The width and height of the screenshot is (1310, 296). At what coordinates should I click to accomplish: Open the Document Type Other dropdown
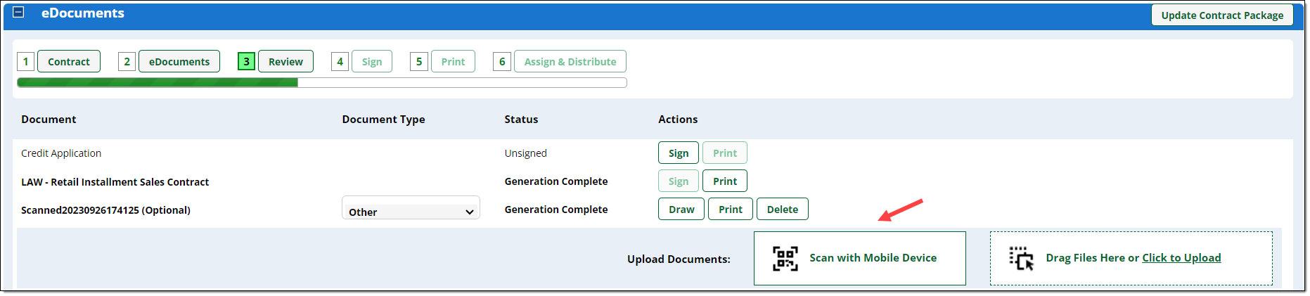(x=411, y=211)
